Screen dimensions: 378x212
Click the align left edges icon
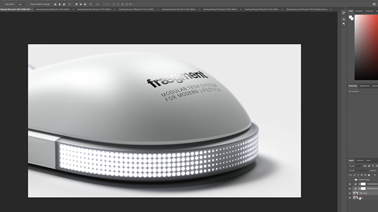[x=55, y=4]
